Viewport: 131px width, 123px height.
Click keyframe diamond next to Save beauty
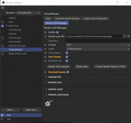pos(46,57)
